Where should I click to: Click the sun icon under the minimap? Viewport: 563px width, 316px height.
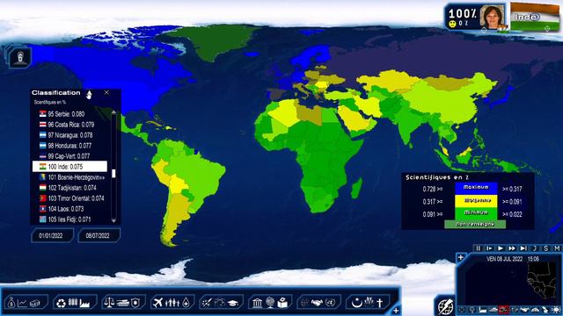[556, 310]
